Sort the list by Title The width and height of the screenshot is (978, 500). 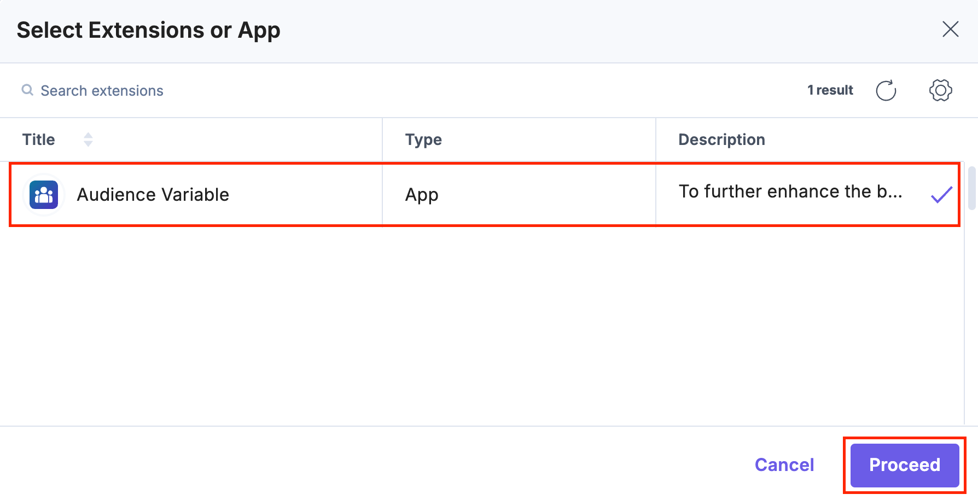[x=88, y=139]
